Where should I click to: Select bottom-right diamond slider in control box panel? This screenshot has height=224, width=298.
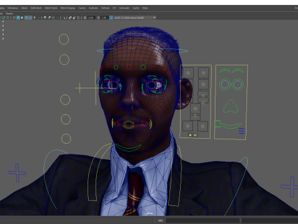202,126
